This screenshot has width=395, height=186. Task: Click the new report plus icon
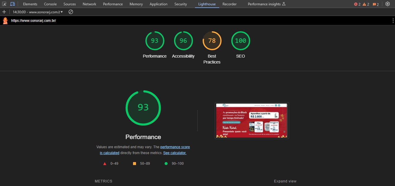pyautogui.click(x=4, y=12)
